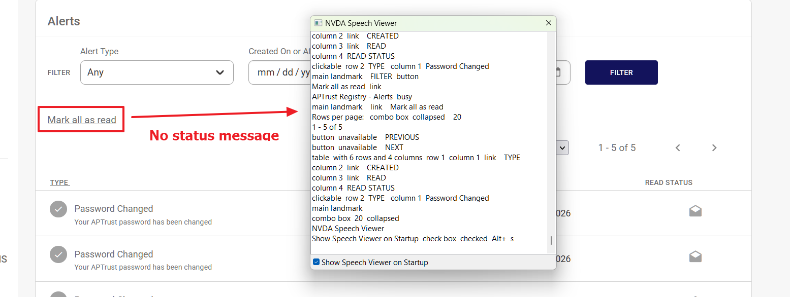Click the Speech Viewer vertical scrollbar
The height and width of the screenshot is (297, 790).
[x=551, y=142]
